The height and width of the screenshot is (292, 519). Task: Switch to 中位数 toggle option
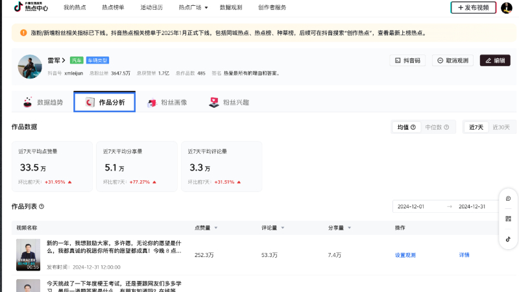coord(437,127)
